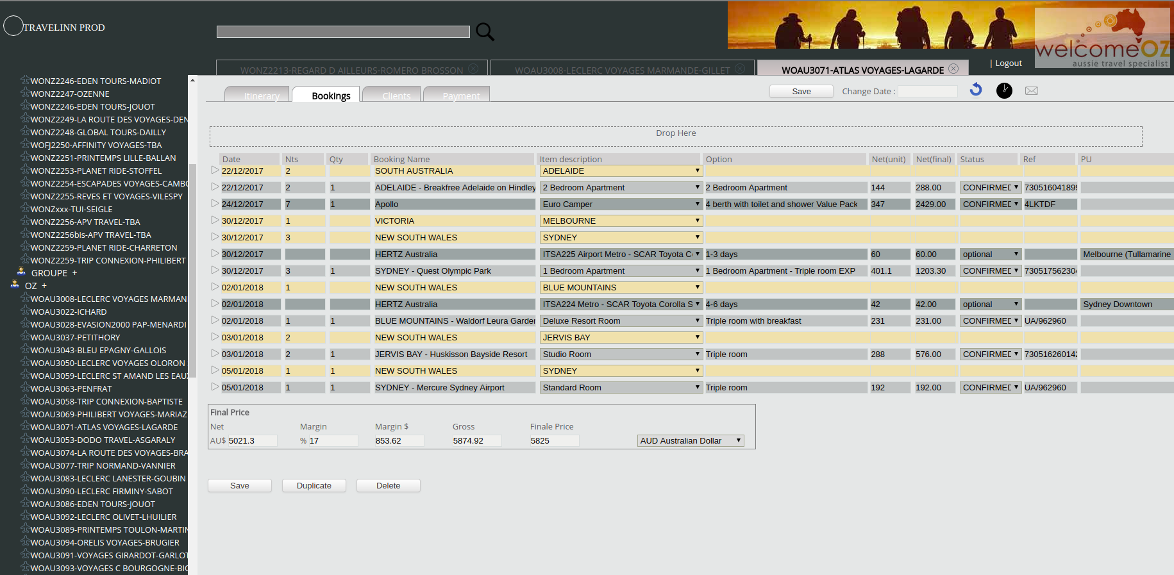Click the envelope email icon
The image size is (1174, 575).
[1032, 90]
